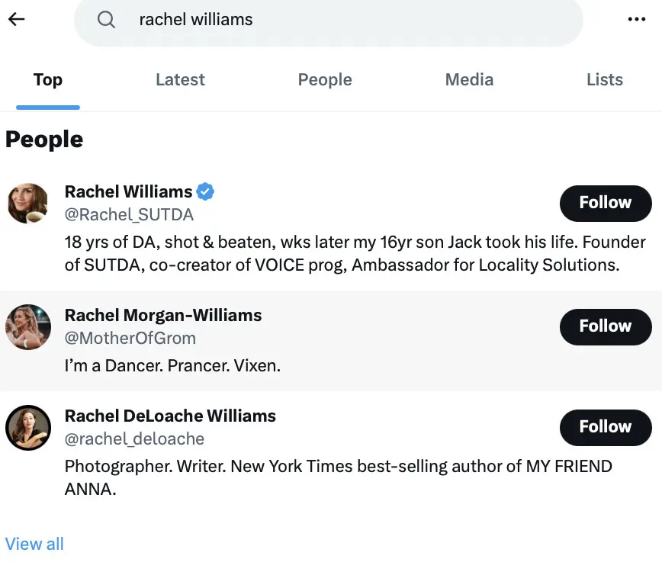Viewport: 662px width, 575px height.
Task: Switch to the Latest tab
Action: click(180, 80)
